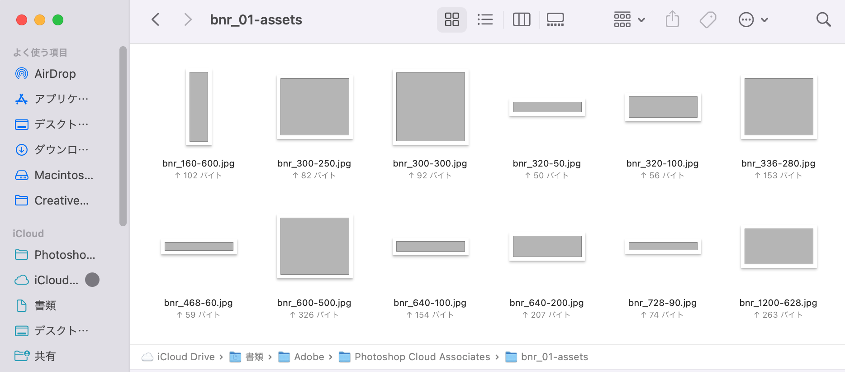Click the Share icon in toolbar
845x372 pixels.
(x=672, y=20)
